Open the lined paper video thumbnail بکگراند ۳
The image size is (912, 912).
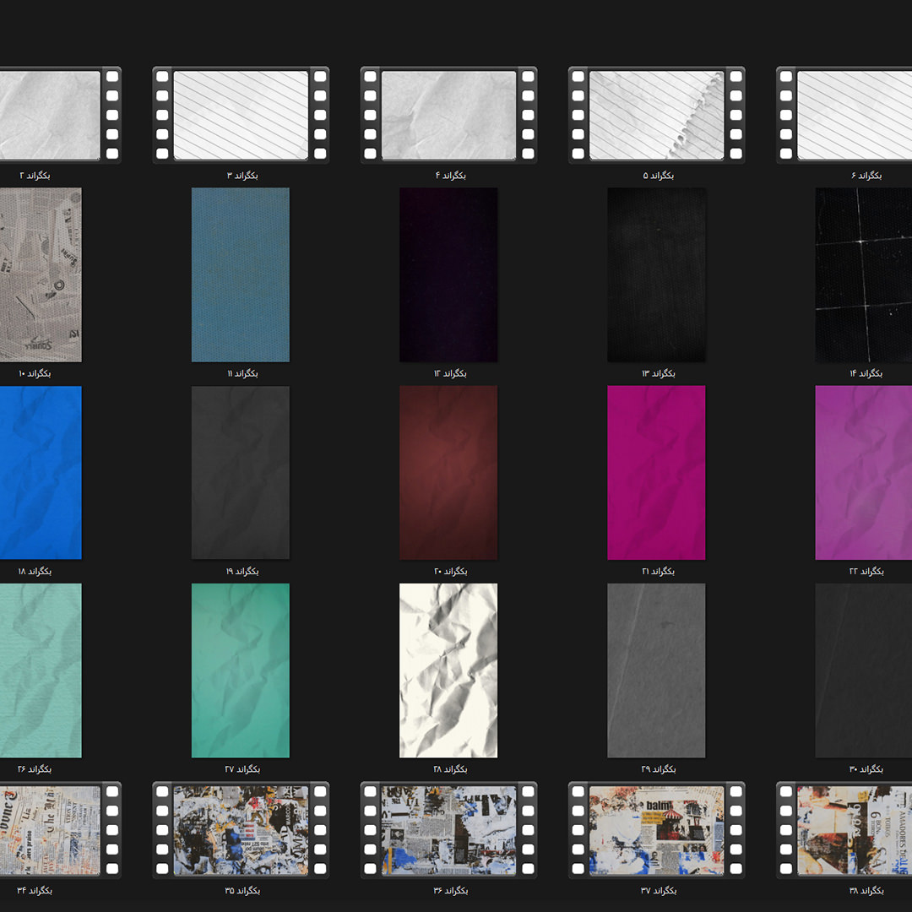click(x=241, y=115)
